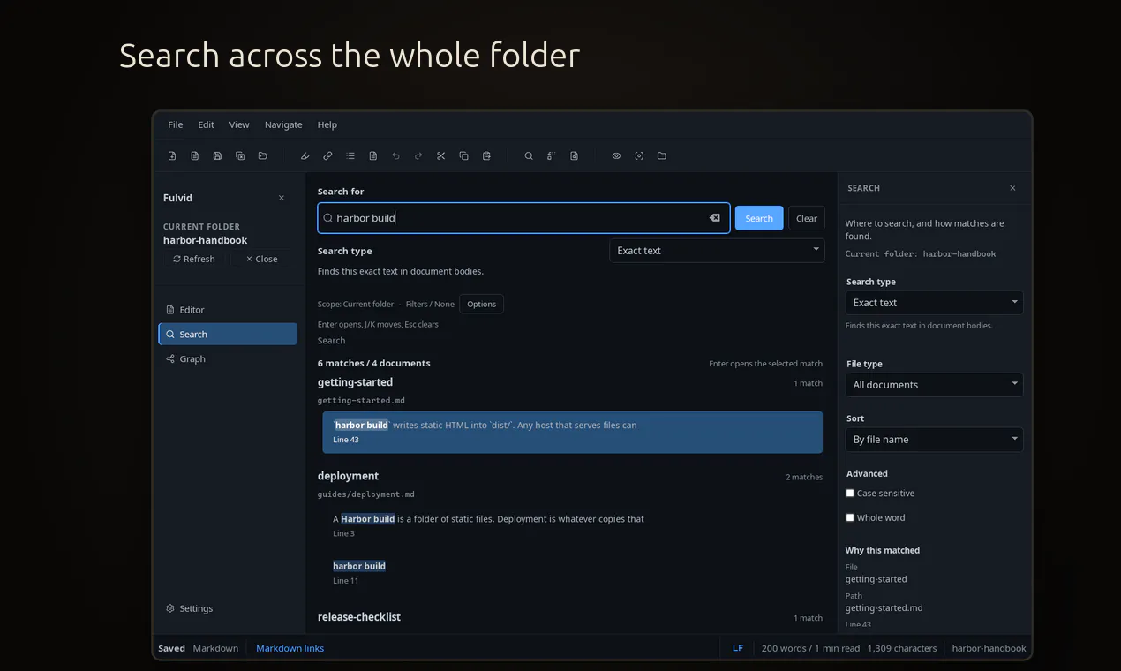Image resolution: width=1121 pixels, height=671 pixels.
Task: Click the save all toolbar icon
Action: (240, 156)
